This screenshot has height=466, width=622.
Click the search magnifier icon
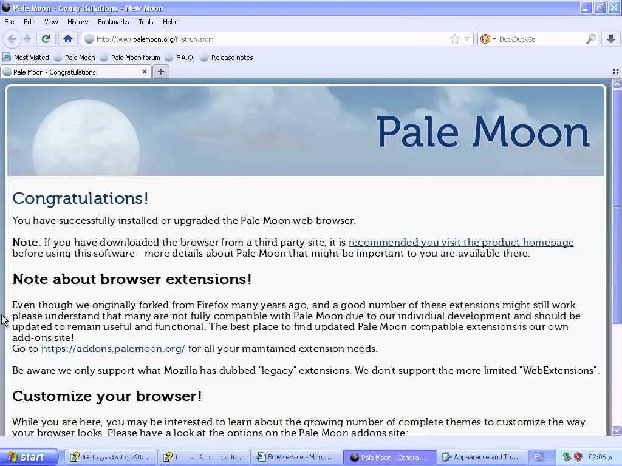coord(590,39)
